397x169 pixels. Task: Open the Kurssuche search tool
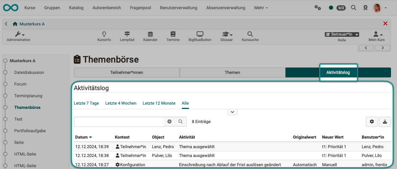pyautogui.click(x=250, y=36)
